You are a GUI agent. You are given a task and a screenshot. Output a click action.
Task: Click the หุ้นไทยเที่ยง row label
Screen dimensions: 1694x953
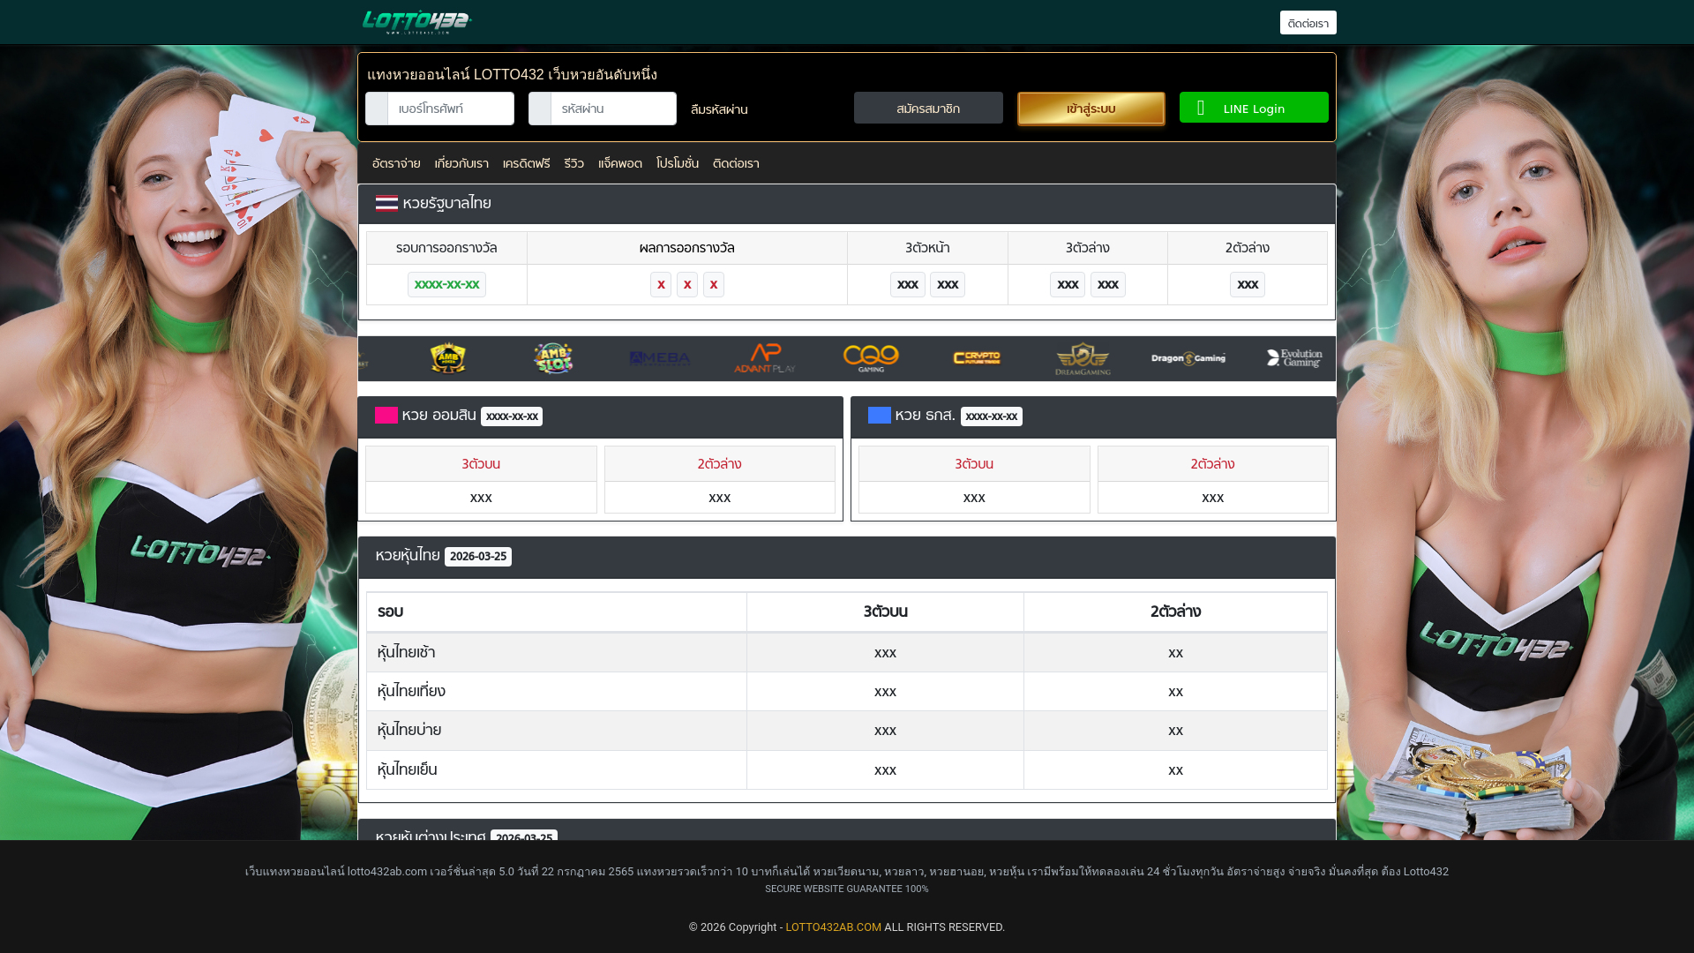click(x=411, y=691)
